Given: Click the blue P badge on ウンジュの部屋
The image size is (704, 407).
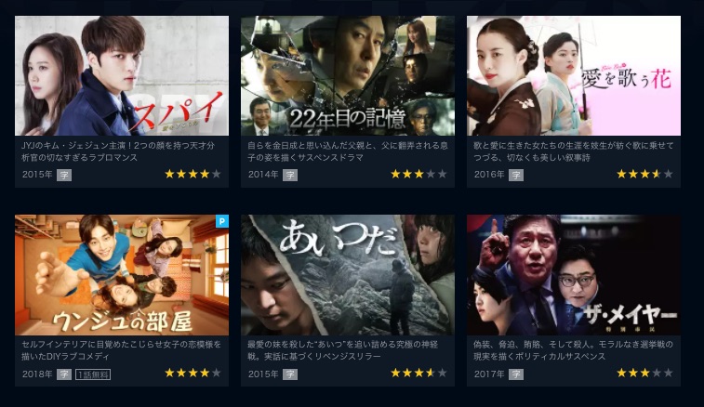Looking at the screenshot, I should click(222, 221).
